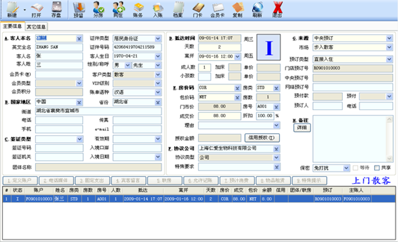Switch to the 其它信息 tab
Viewport: 398px width, 242px height.
36,27
